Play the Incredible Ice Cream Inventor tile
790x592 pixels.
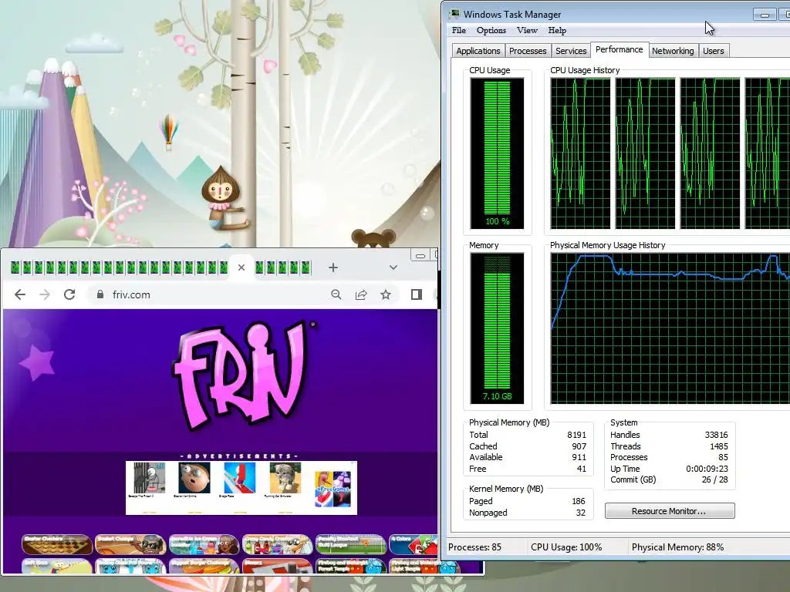pyautogui.click(x=204, y=544)
